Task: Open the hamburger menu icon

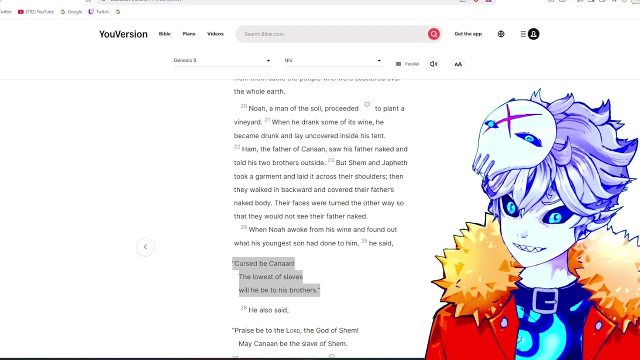Action: pos(523,34)
